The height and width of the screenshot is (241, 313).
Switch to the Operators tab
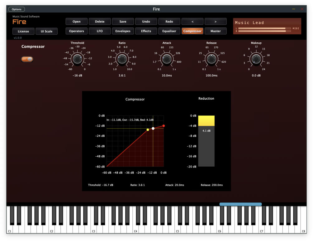[x=76, y=31]
